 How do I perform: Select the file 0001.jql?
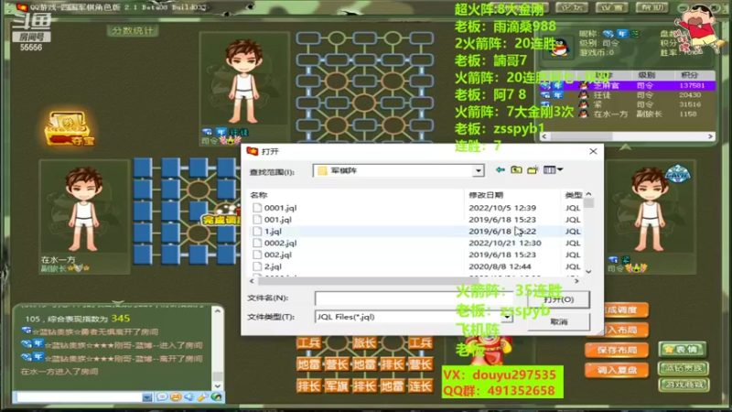tap(280, 208)
